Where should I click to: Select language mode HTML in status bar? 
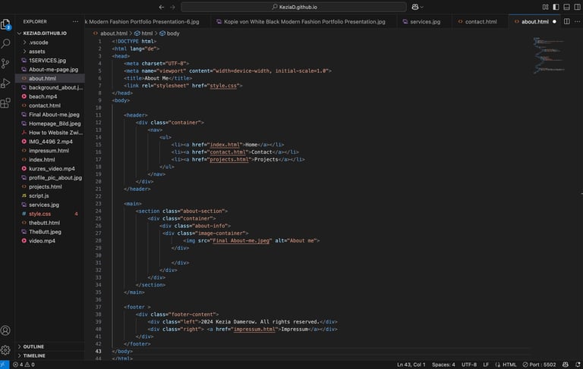pyautogui.click(x=509, y=364)
